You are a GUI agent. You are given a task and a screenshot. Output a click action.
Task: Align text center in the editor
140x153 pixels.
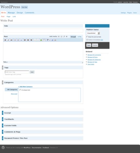click(x=28, y=40)
